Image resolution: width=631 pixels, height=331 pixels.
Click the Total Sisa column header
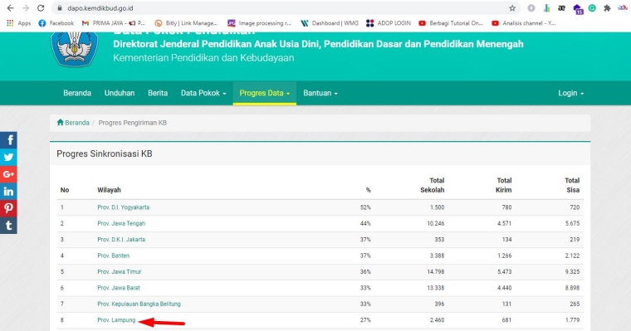pyautogui.click(x=572, y=185)
